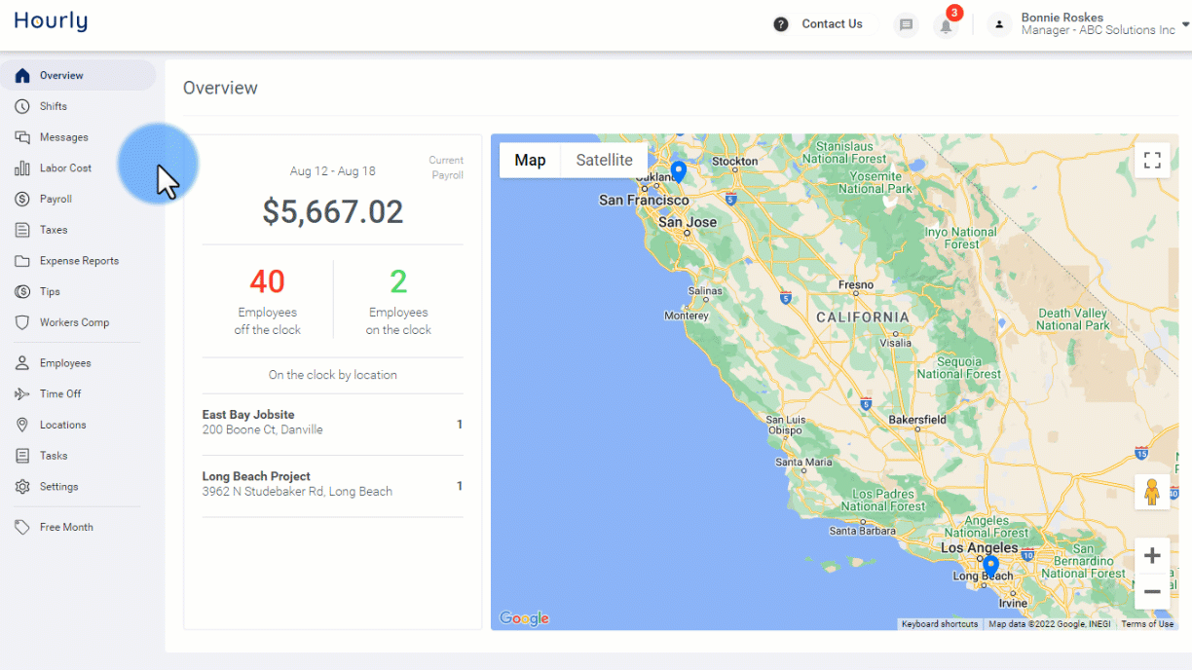Open the Bonnie Roskes account dropdown arrow

1184,25
